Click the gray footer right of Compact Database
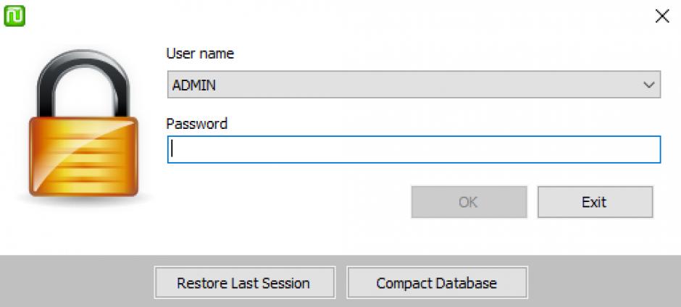 pyautogui.click(x=601, y=282)
